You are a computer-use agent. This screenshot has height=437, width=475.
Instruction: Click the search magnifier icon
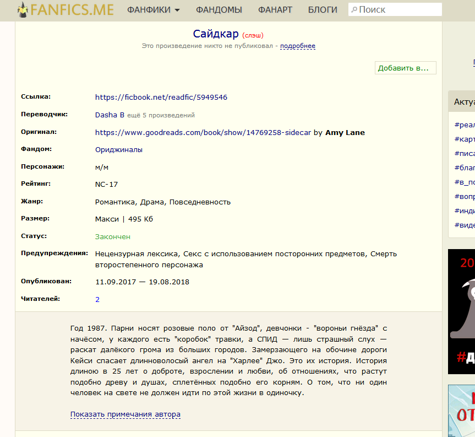point(354,10)
